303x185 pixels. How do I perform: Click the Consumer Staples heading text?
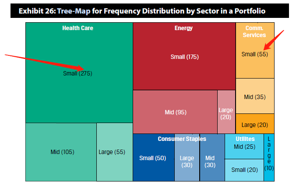[x=182, y=139]
